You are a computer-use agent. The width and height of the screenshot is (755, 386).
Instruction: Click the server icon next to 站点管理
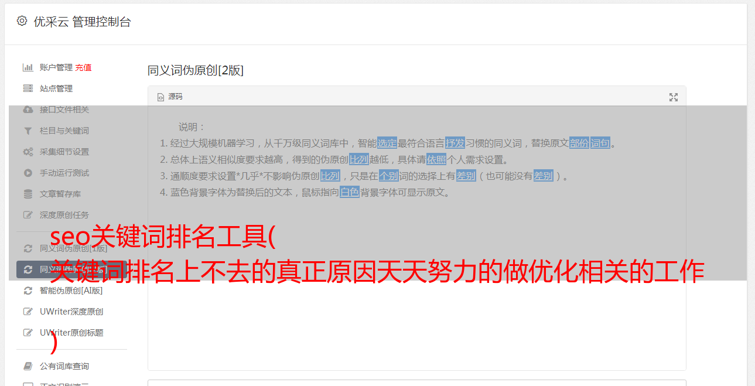(28, 88)
